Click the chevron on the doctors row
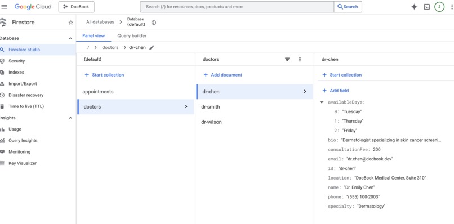This screenshot has width=454, height=224. (186, 107)
